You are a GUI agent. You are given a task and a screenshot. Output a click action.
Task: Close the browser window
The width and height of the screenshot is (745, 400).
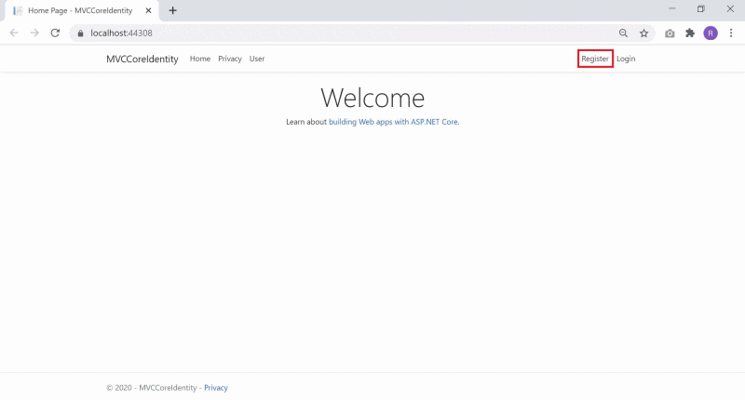click(730, 8)
